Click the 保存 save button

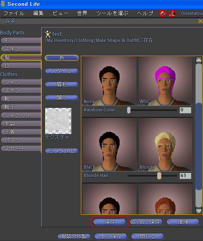110,221
